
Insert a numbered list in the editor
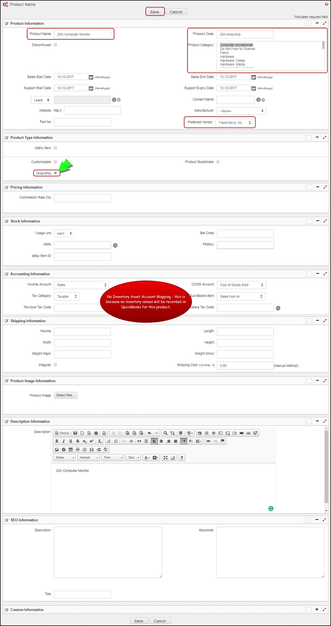pyautogui.click(x=109, y=441)
